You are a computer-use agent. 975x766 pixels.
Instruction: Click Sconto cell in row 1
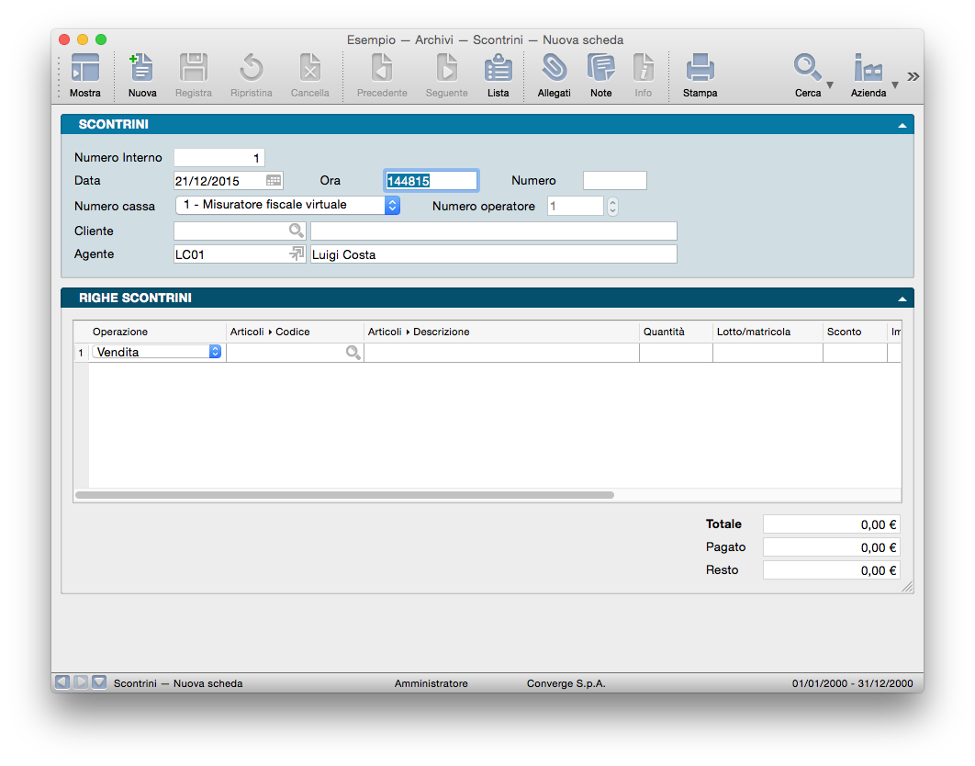855,352
